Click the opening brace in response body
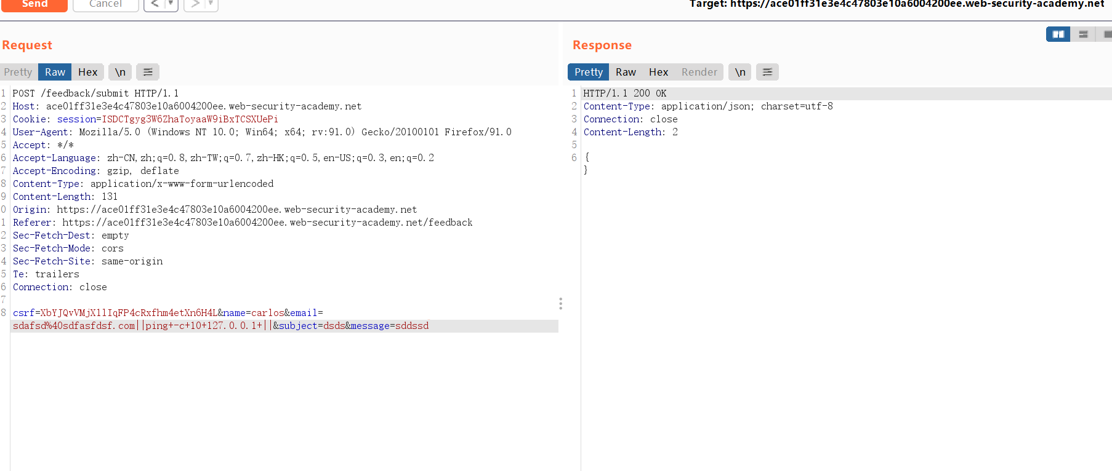The image size is (1112, 471). [x=587, y=157]
